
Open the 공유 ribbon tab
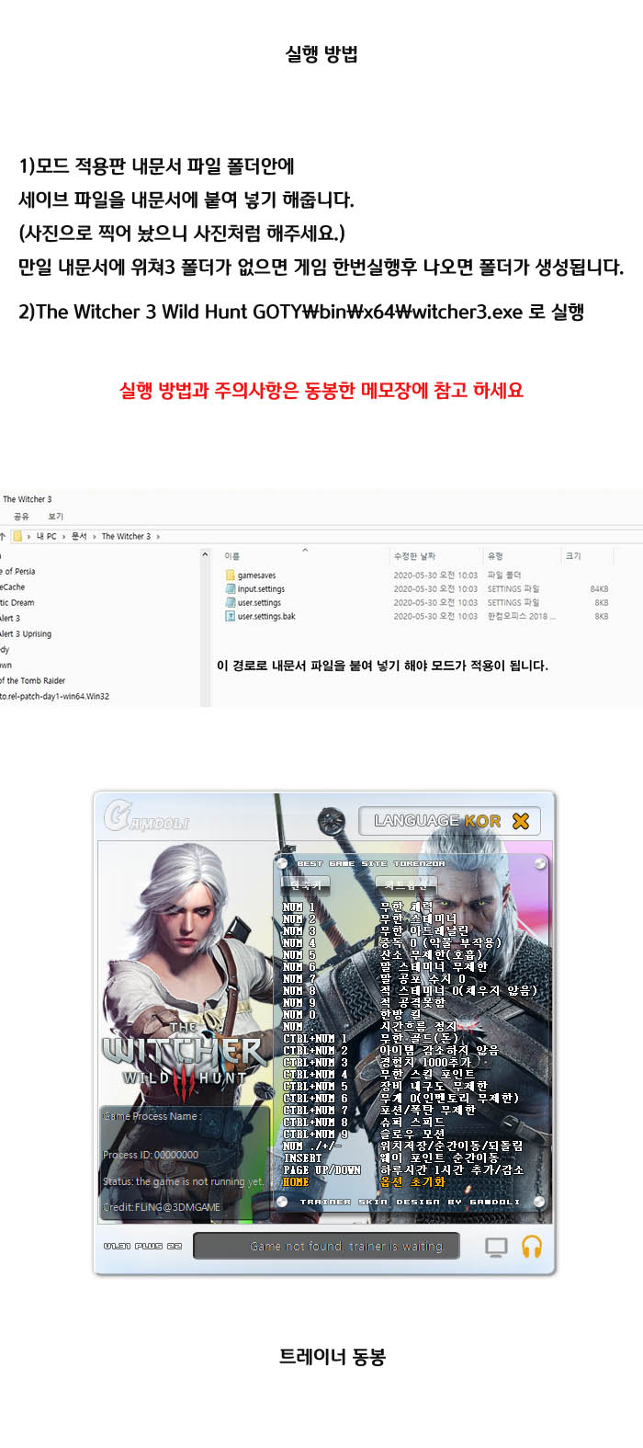click(21, 517)
